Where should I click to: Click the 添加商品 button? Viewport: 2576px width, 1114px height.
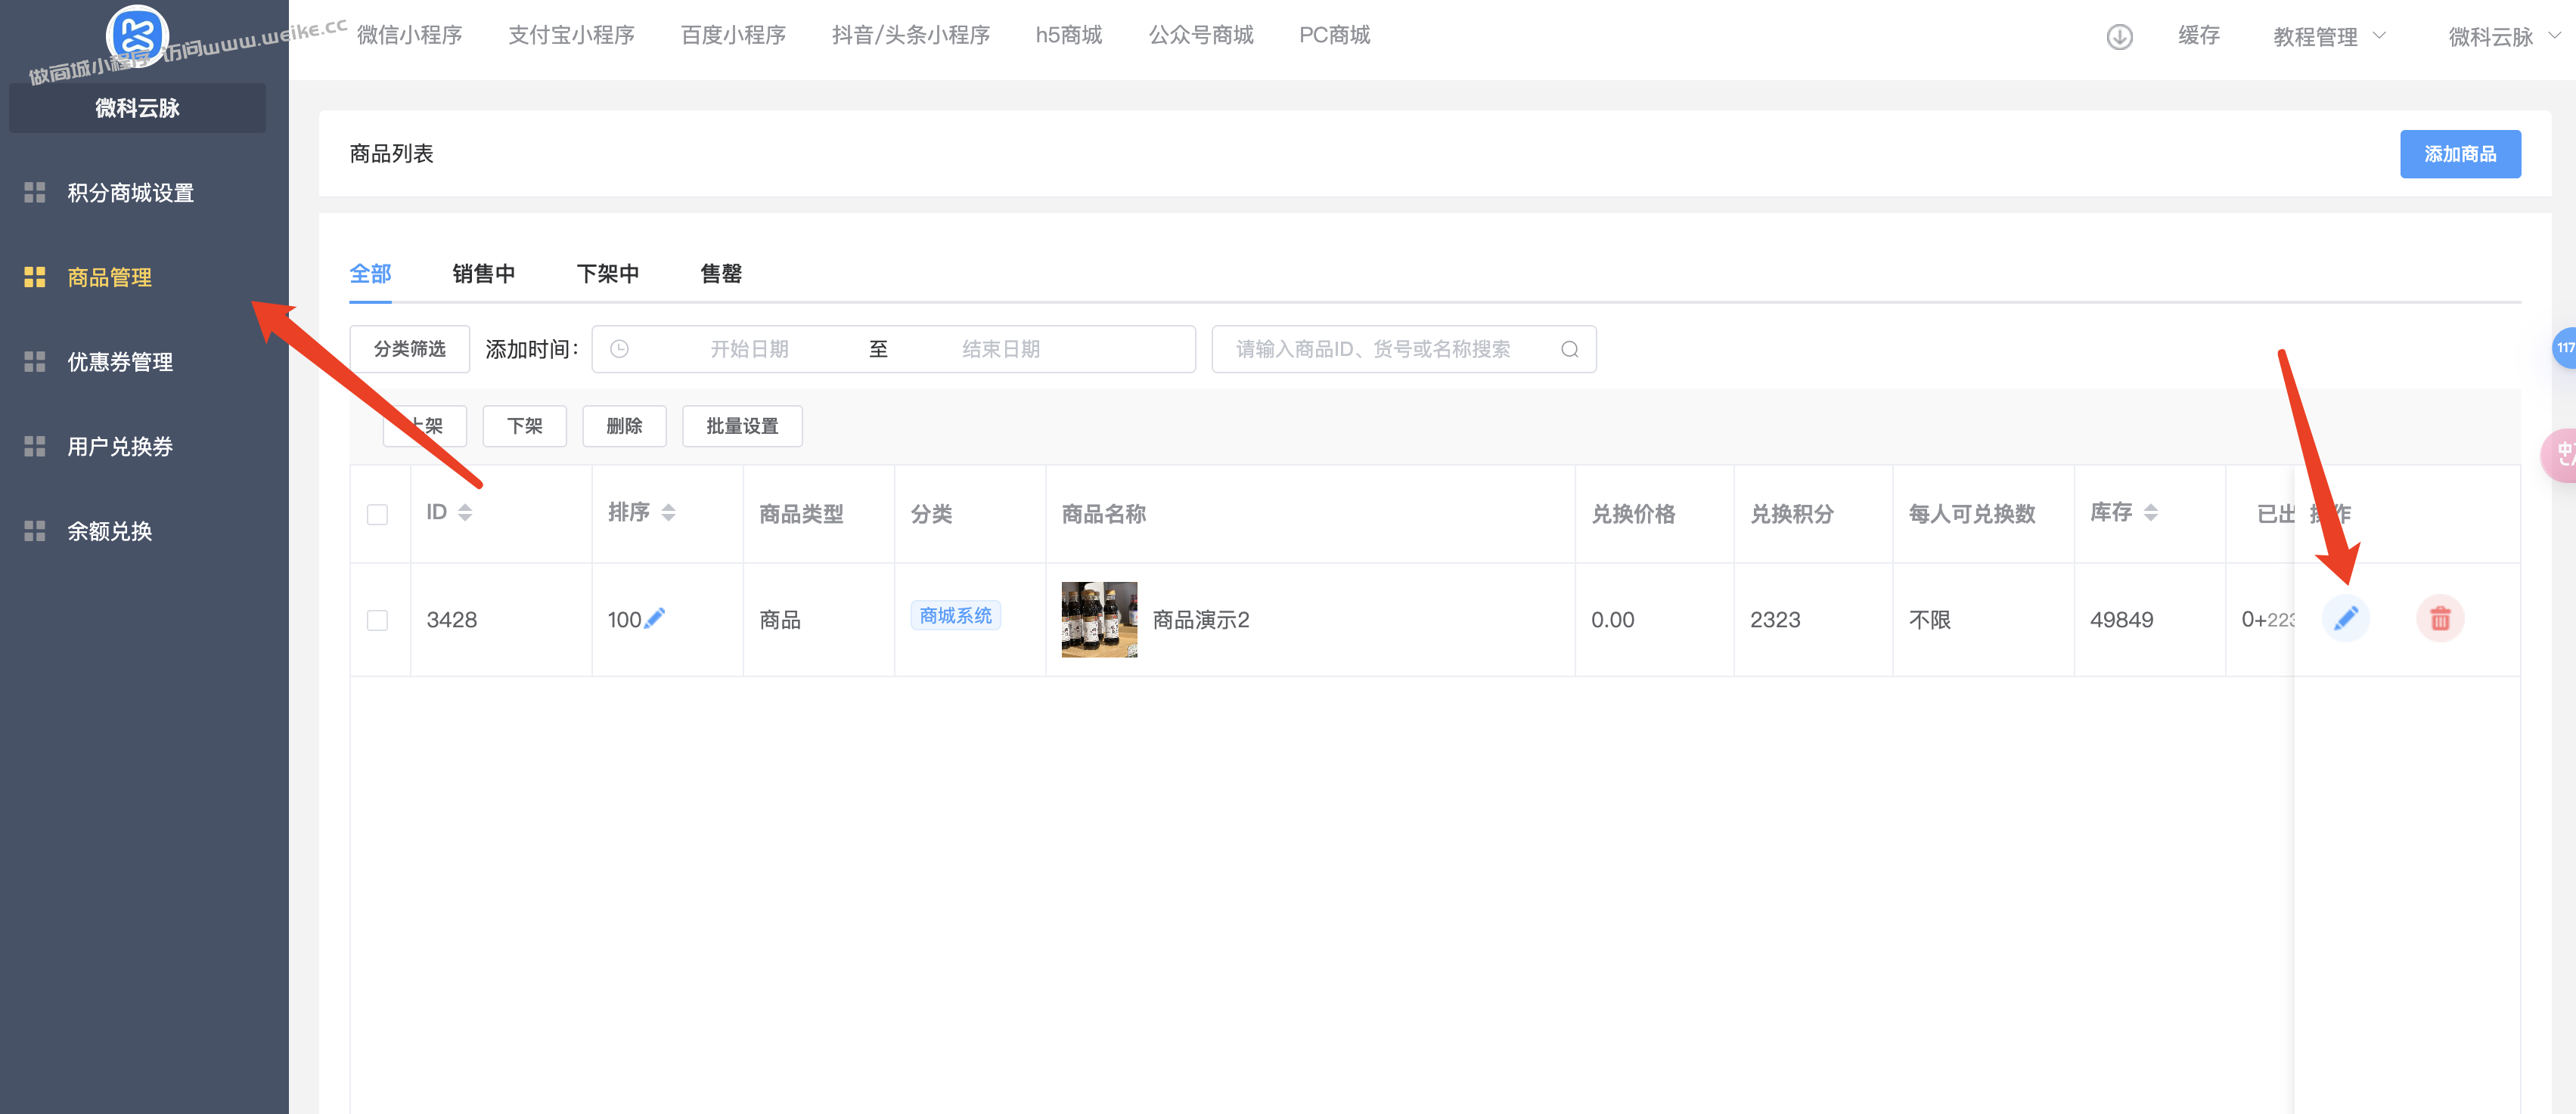(2460, 154)
